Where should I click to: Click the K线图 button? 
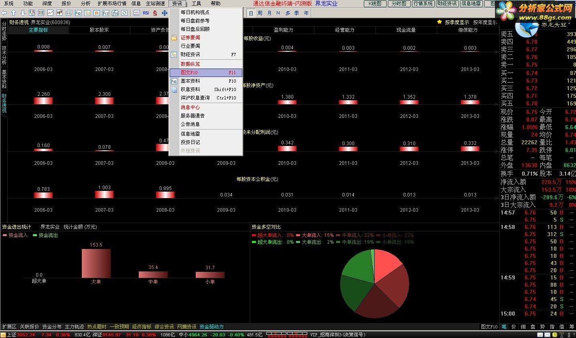[x=375, y=4]
